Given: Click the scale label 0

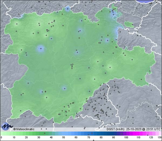Looking at the screenshot, I should (1, 137).
